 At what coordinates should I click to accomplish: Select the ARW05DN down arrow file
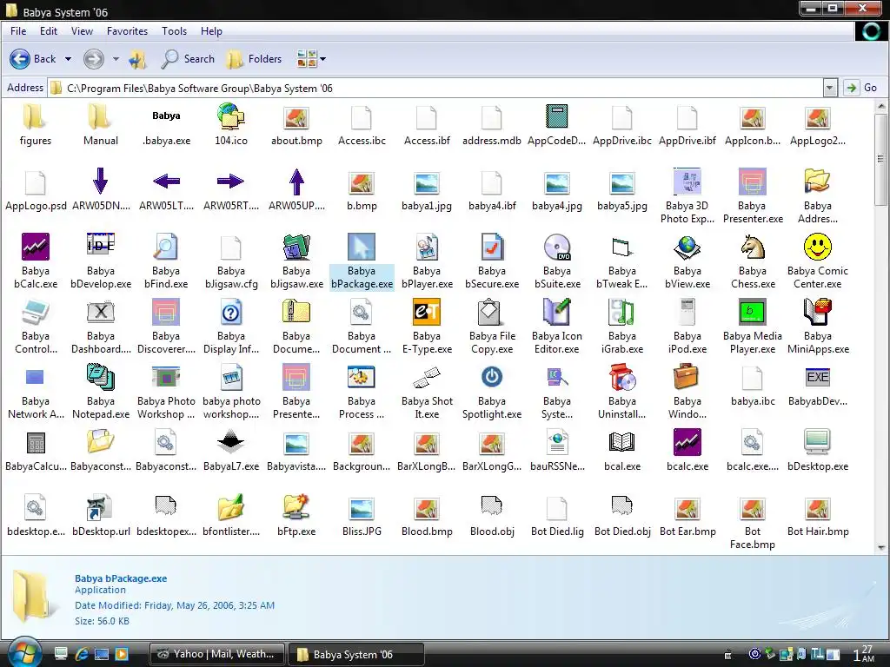click(x=101, y=182)
